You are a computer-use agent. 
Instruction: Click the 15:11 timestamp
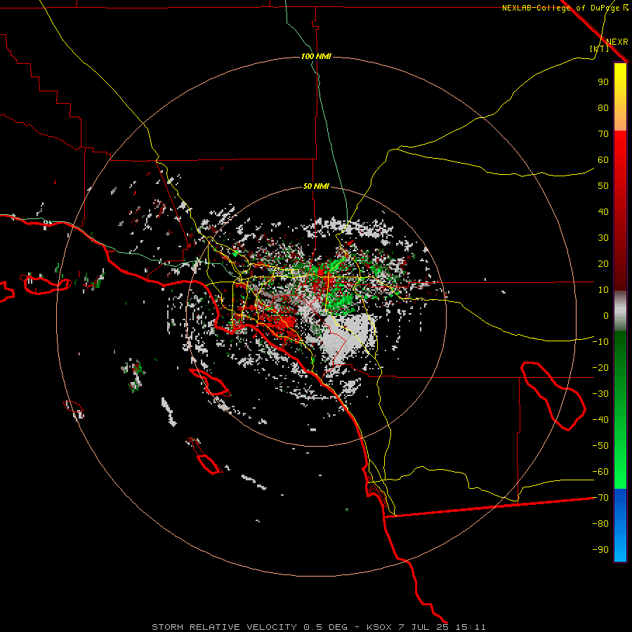pos(470,627)
